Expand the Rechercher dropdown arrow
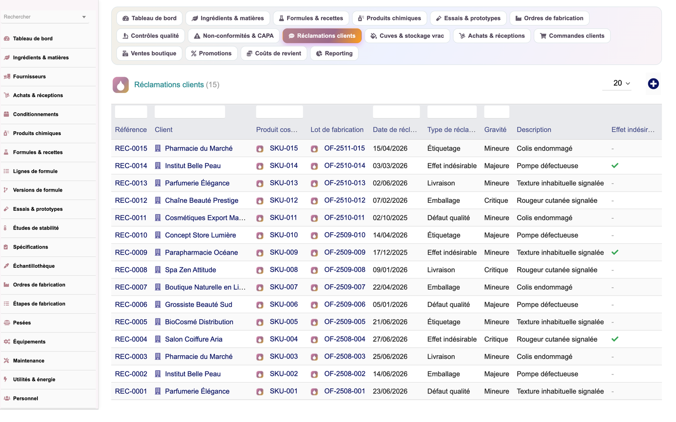The height and width of the screenshot is (422, 676). point(84,17)
